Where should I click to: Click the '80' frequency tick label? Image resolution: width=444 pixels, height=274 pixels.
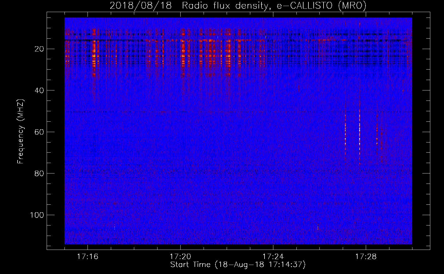(x=40, y=173)
